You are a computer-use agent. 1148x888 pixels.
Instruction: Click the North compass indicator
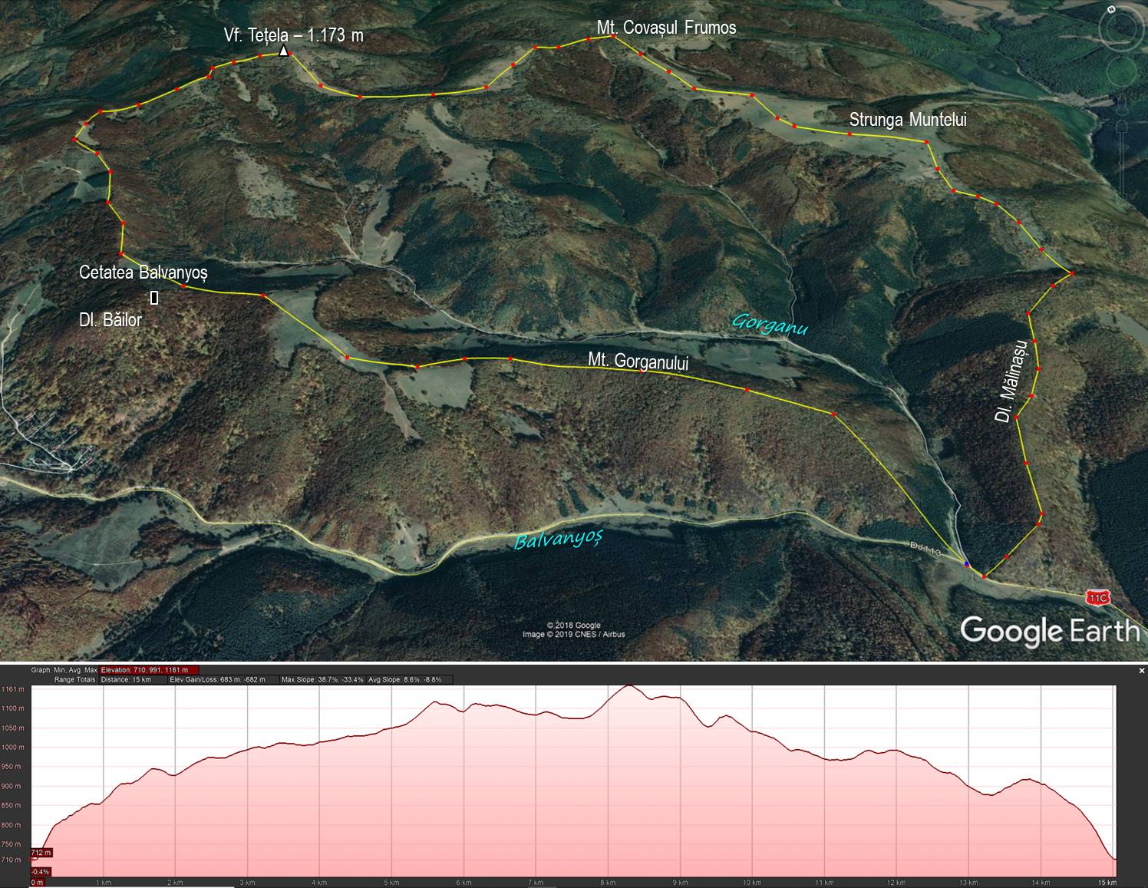[x=1111, y=9]
